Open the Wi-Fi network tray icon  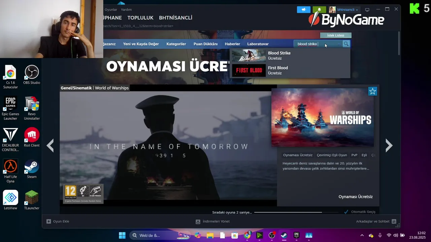[389, 235]
